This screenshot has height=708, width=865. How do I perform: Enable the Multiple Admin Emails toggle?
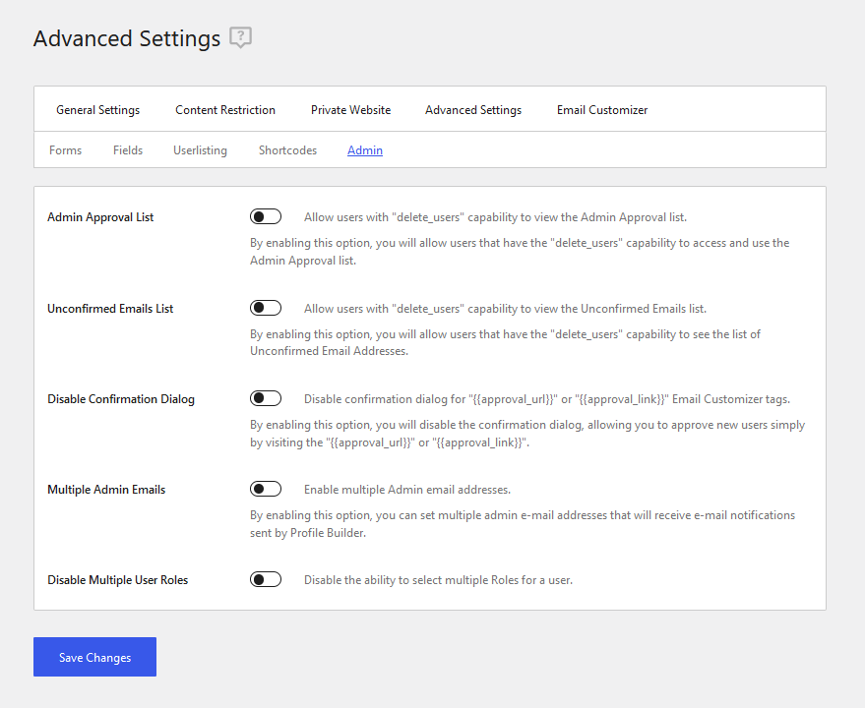(266, 489)
